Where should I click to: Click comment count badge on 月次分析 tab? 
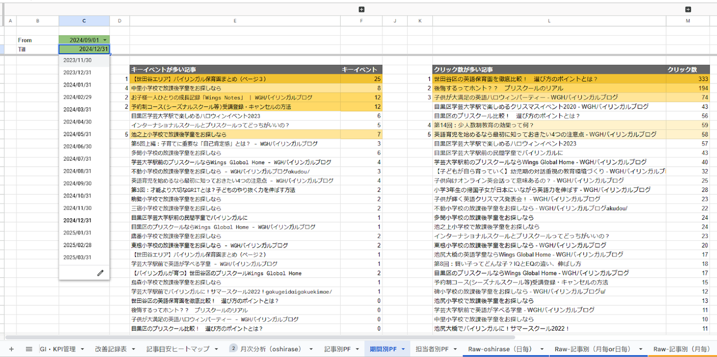pos(233,348)
